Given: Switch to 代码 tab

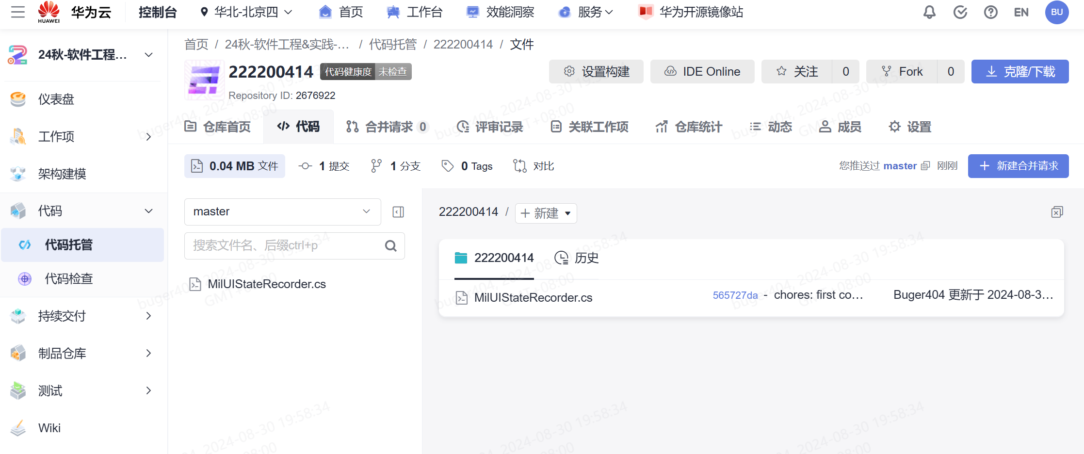Looking at the screenshot, I should point(298,127).
